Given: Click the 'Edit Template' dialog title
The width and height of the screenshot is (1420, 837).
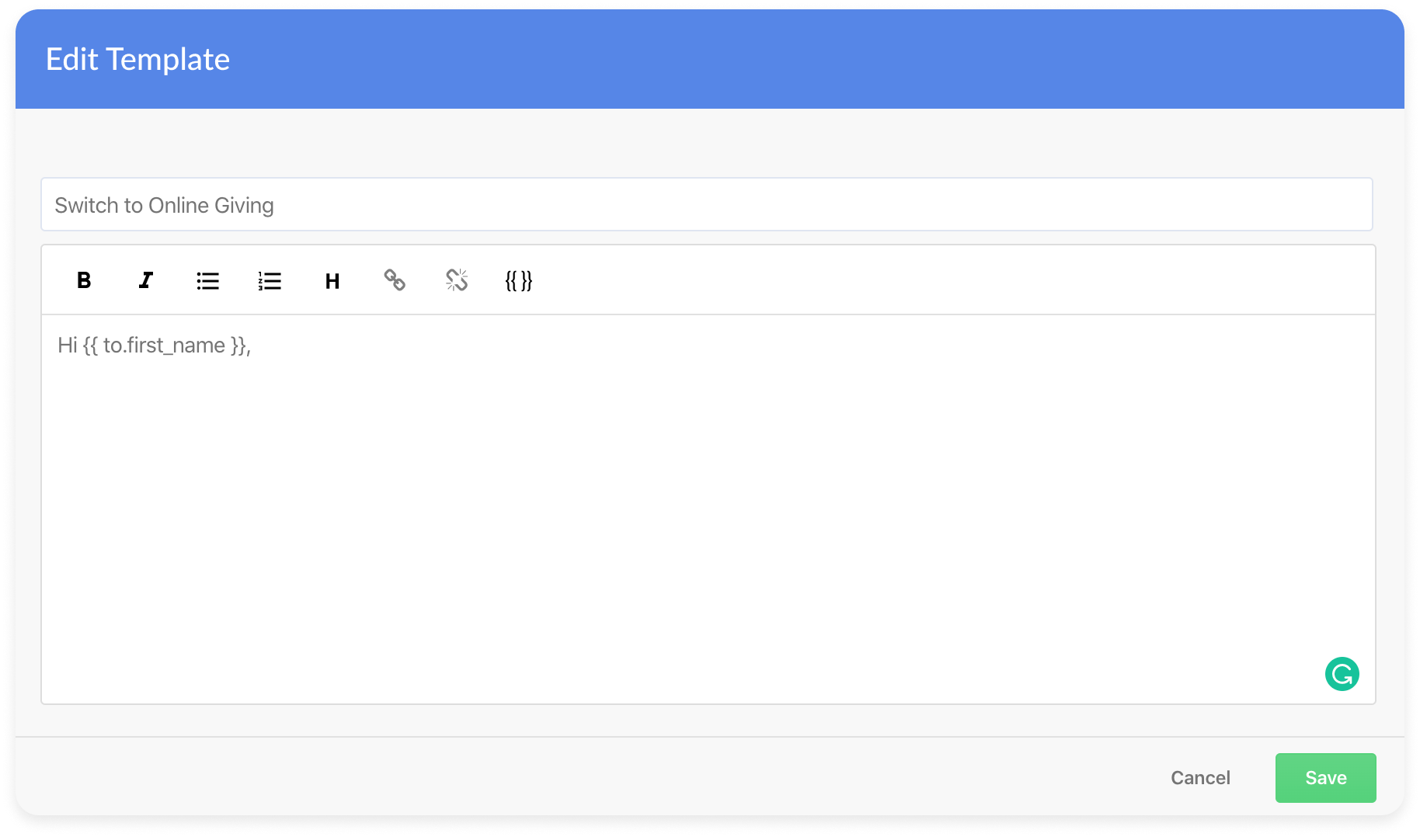Looking at the screenshot, I should (137, 59).
